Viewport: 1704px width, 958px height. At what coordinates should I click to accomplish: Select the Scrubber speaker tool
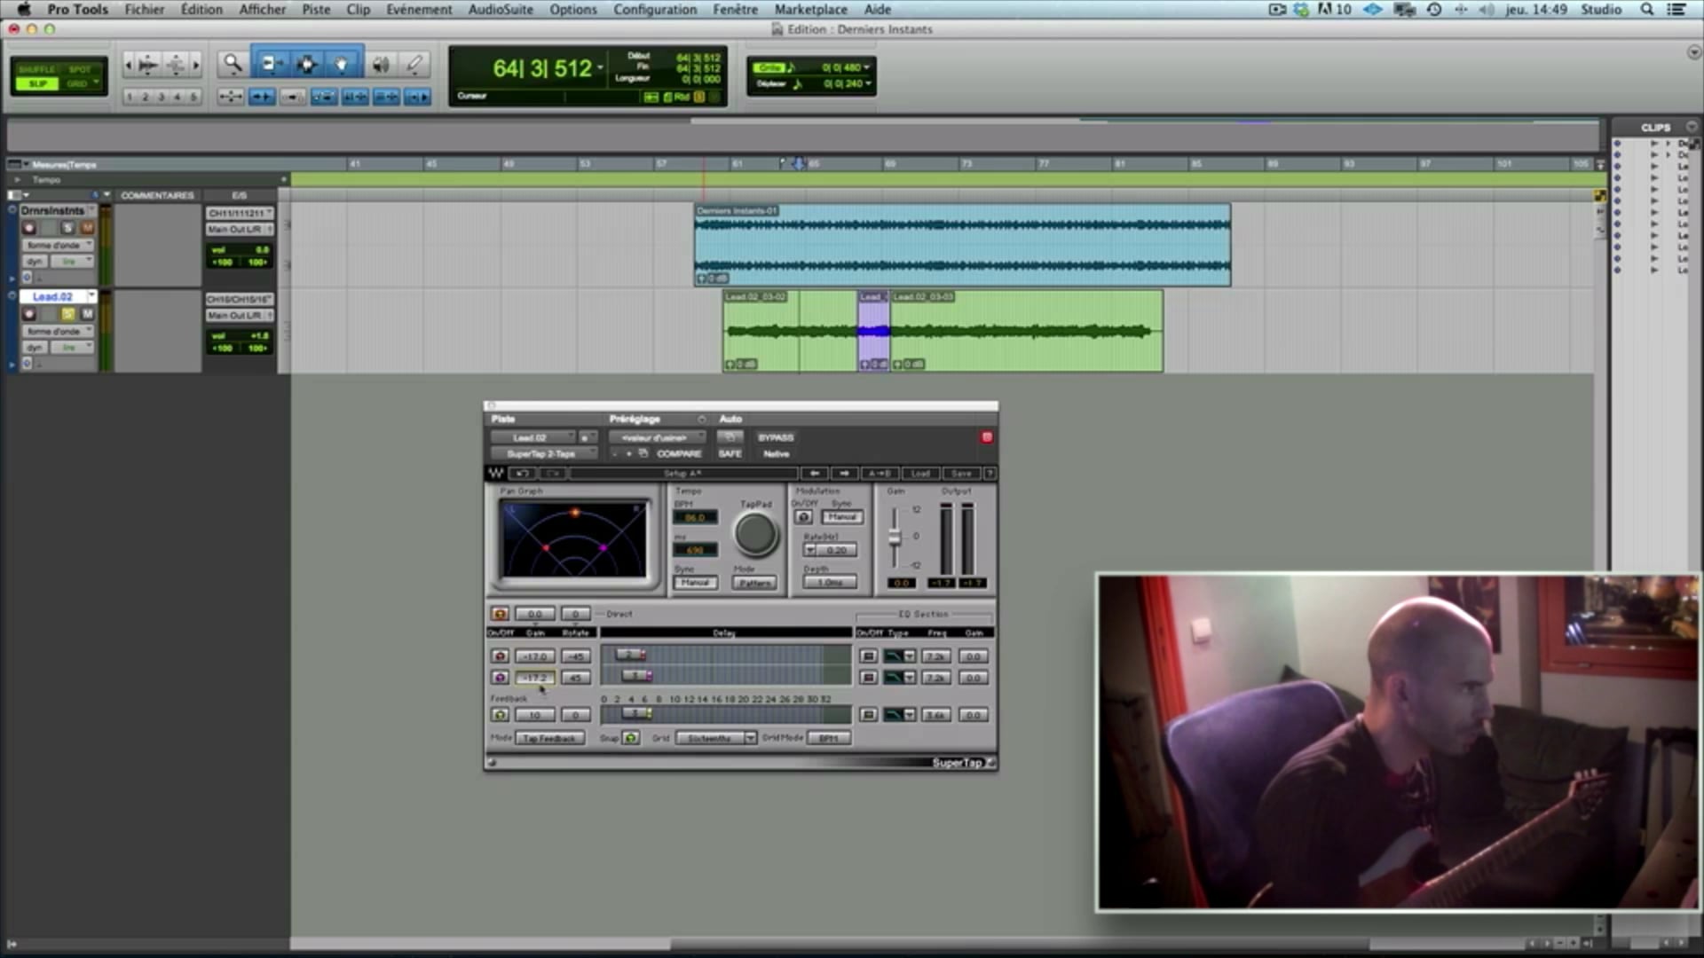pos(381,64)
